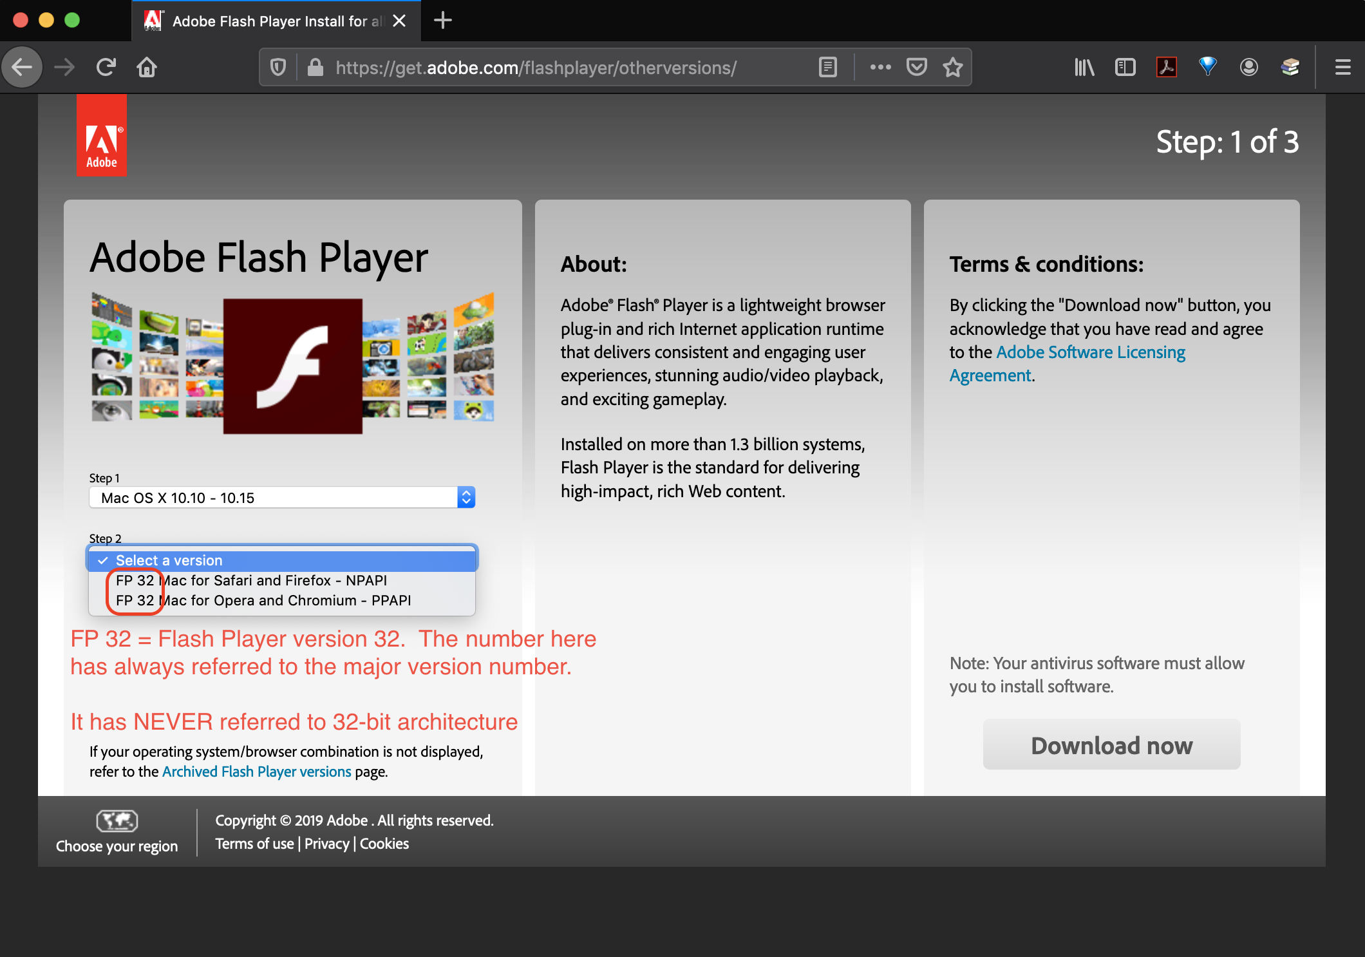Open page actions three-dots menu
The width and height of the screenshot is (1365, 957).
880,67
